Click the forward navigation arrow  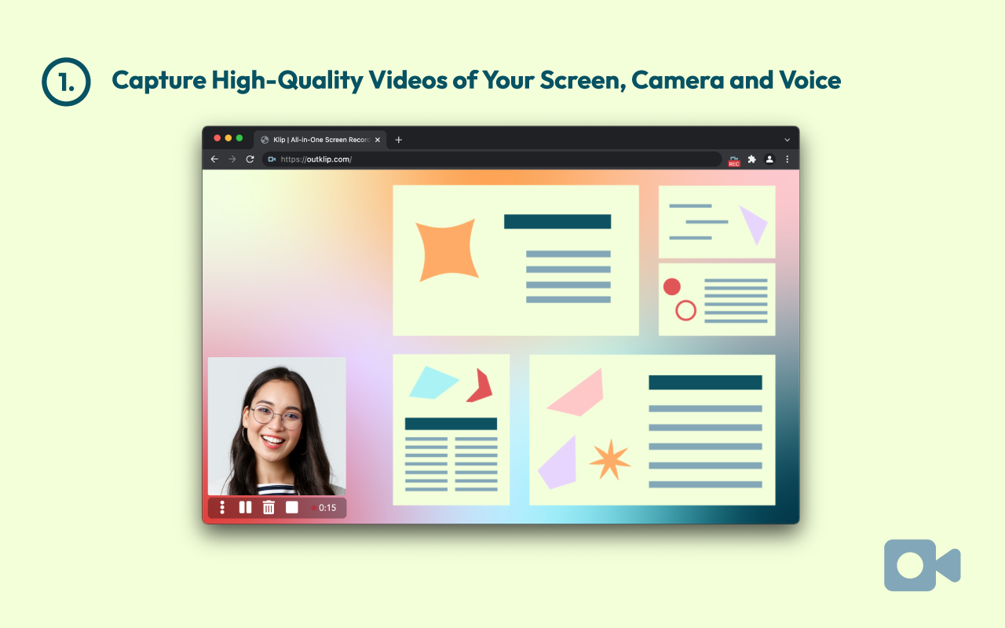click(232, 159)
